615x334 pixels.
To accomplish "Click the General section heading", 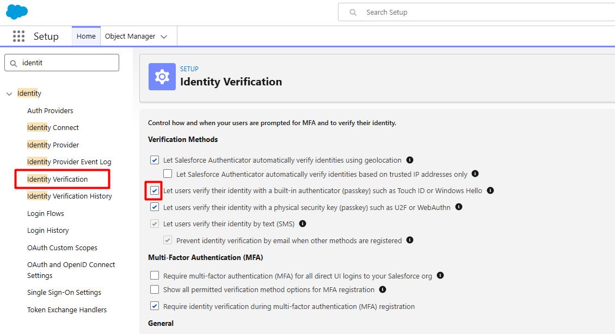I will click(161, 324).
